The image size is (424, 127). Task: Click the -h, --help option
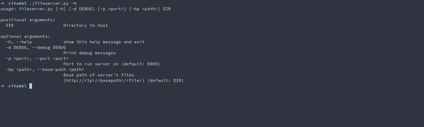pos(19,42)
